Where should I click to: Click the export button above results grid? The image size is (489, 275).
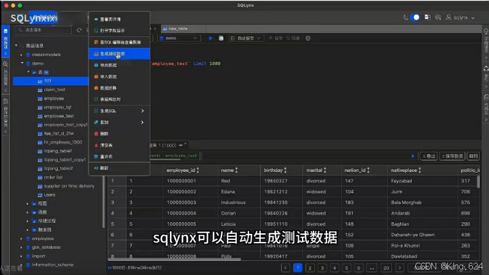(429, 156)
